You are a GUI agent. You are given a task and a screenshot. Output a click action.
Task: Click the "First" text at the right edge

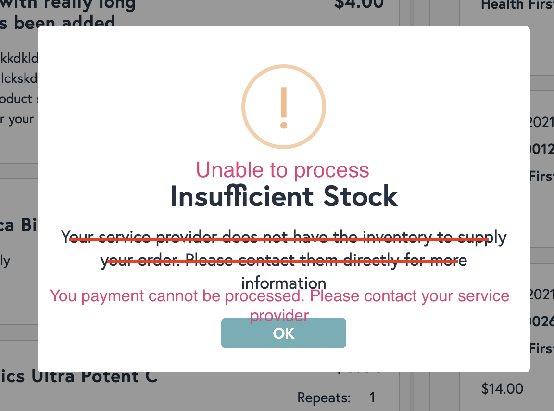541,176
